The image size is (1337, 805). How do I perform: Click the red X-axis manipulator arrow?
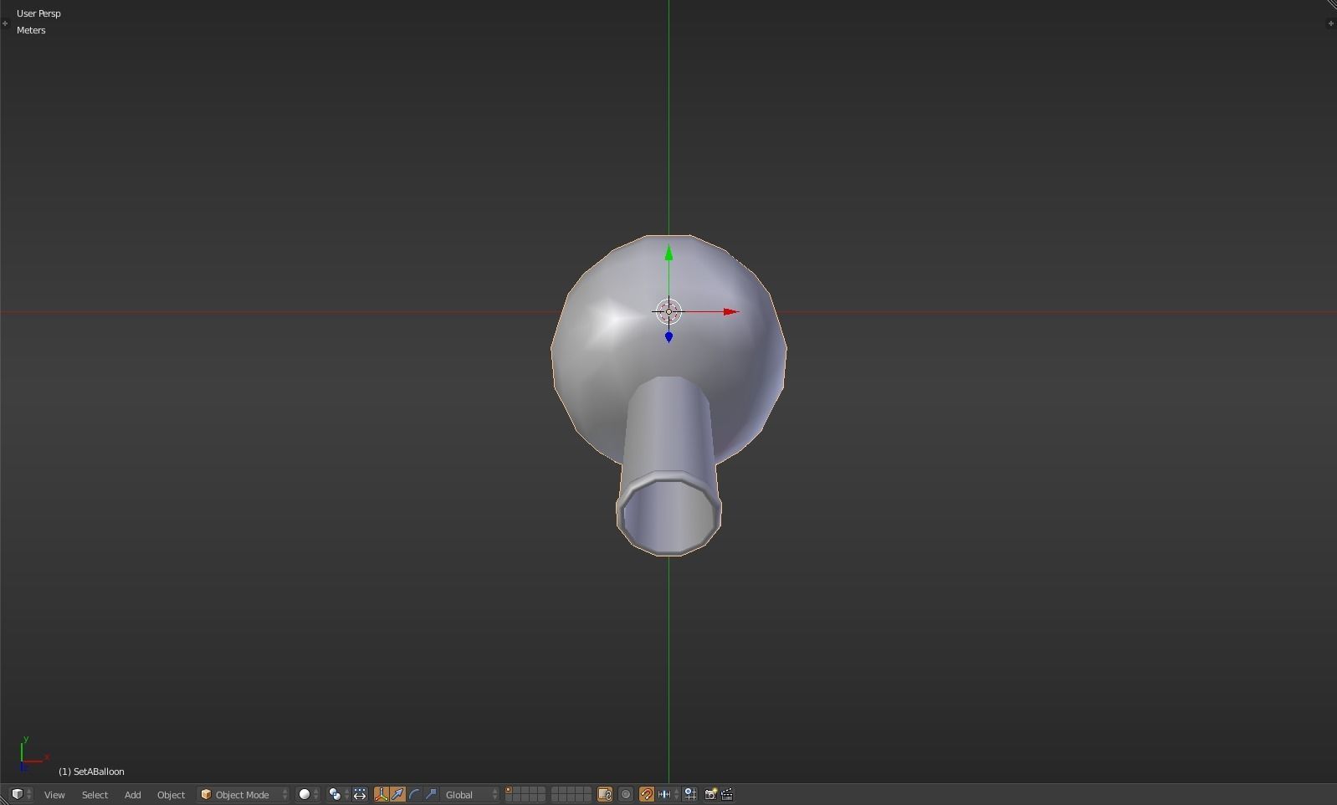730,312
